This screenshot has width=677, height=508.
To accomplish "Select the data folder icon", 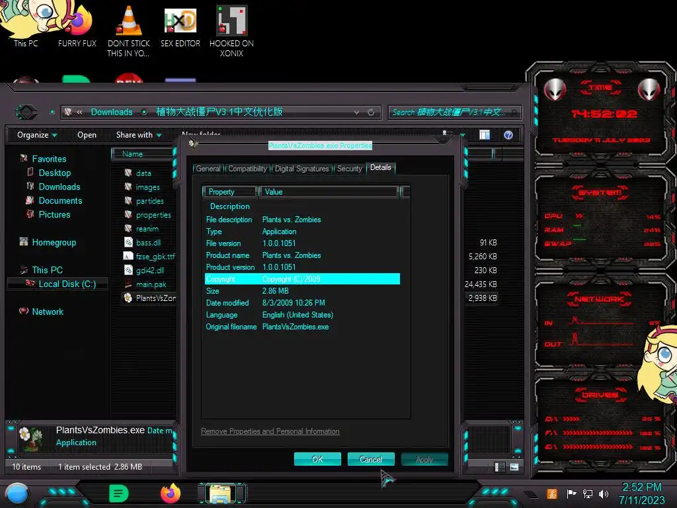I will [128, 173].
